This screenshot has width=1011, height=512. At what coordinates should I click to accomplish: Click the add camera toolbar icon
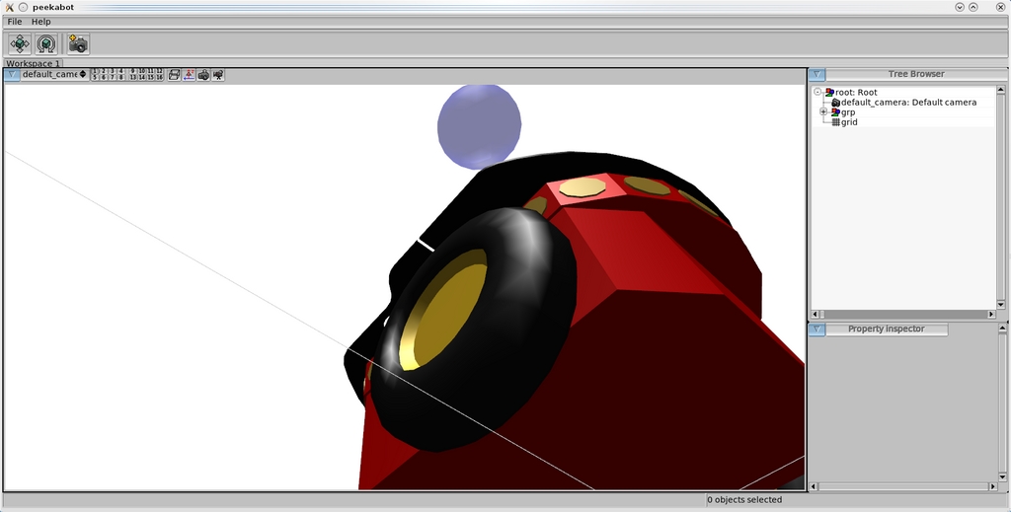point(78,43)
